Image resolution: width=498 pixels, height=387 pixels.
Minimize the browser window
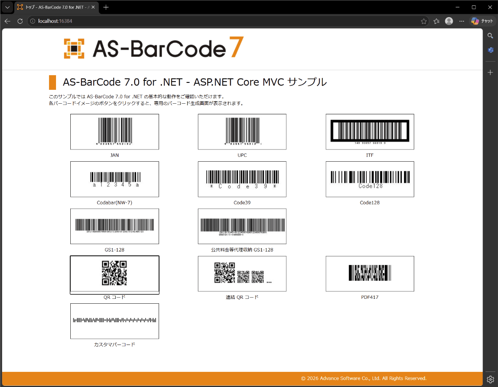pyautogui.click(x=457, y=7)
